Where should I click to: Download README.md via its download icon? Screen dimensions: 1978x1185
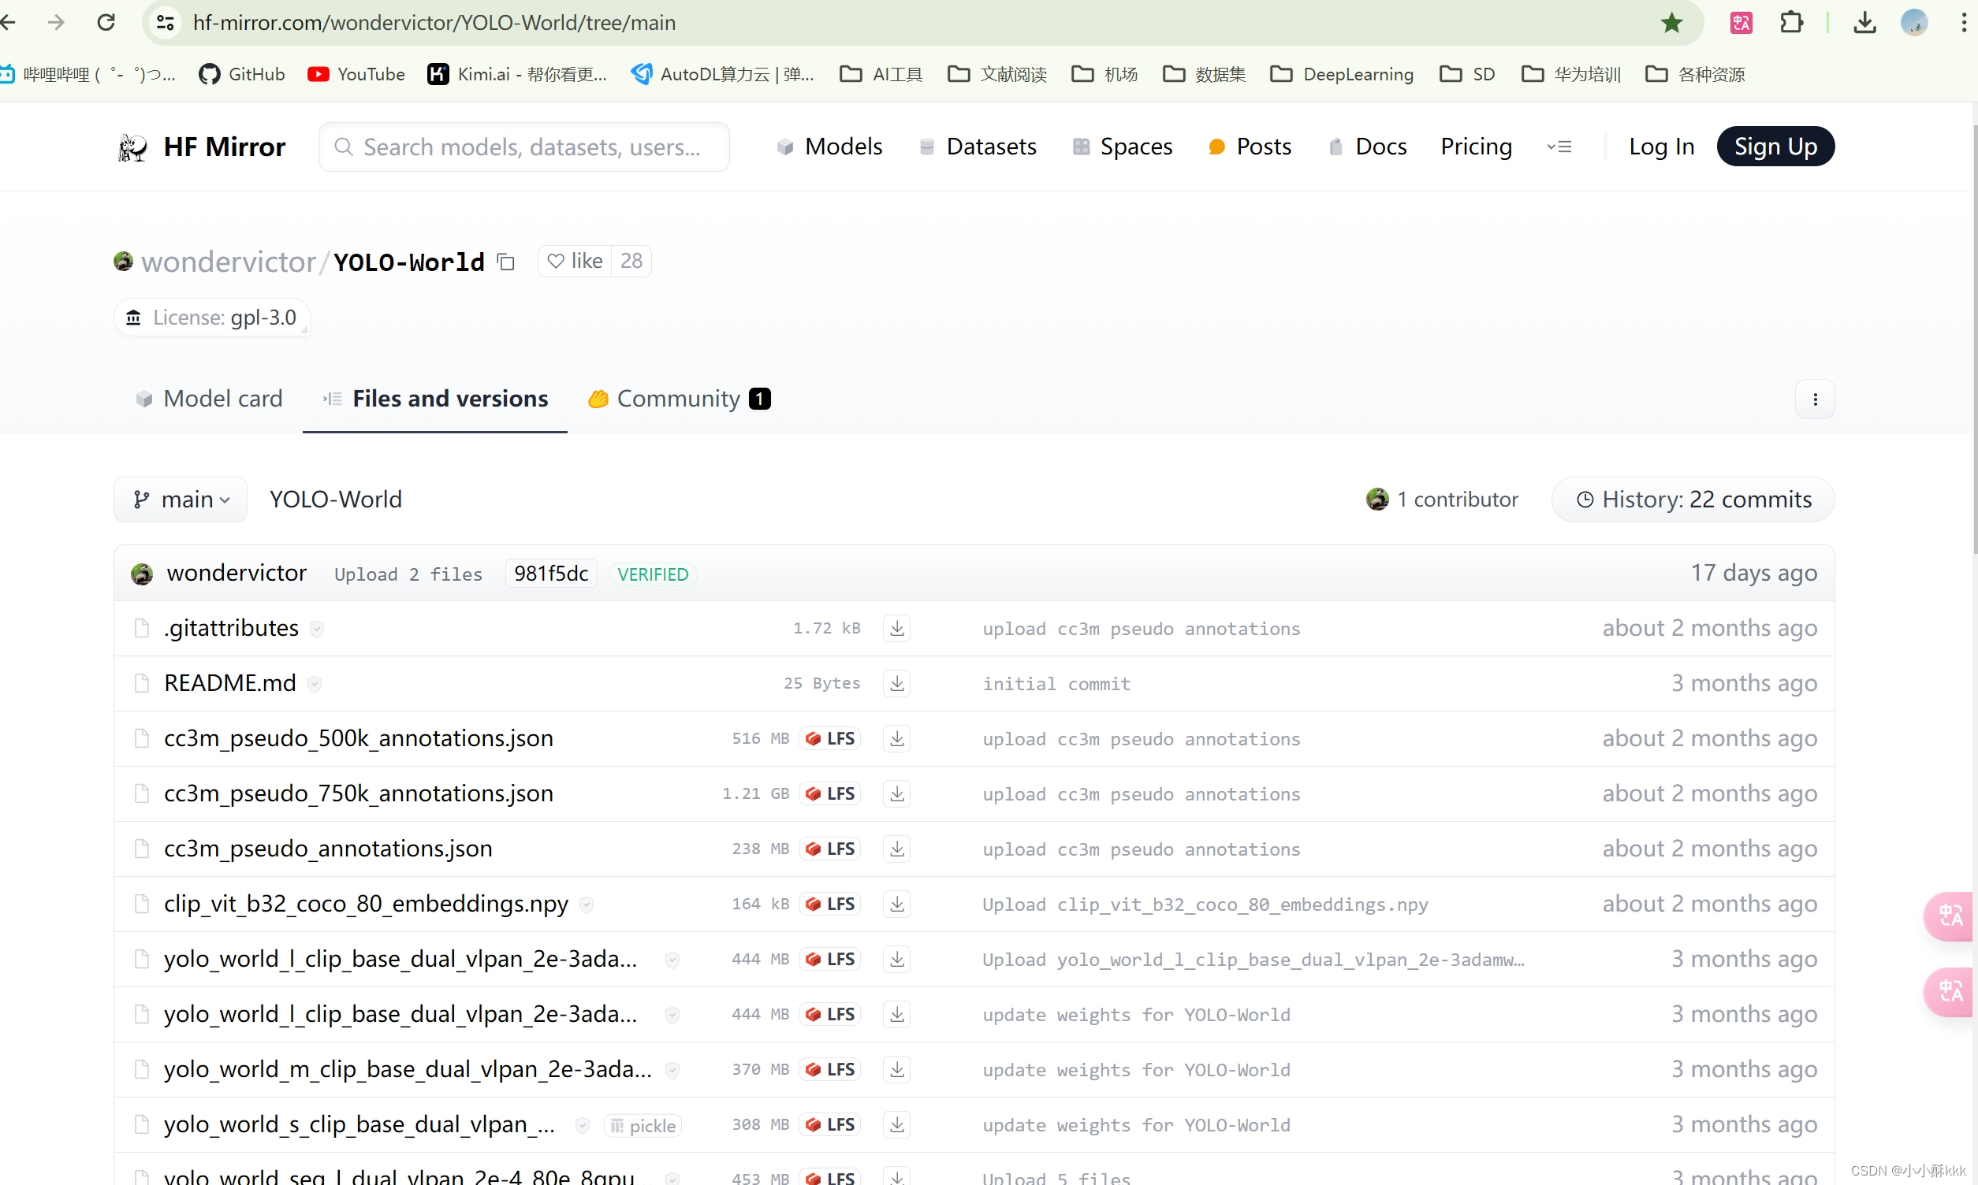897,684
